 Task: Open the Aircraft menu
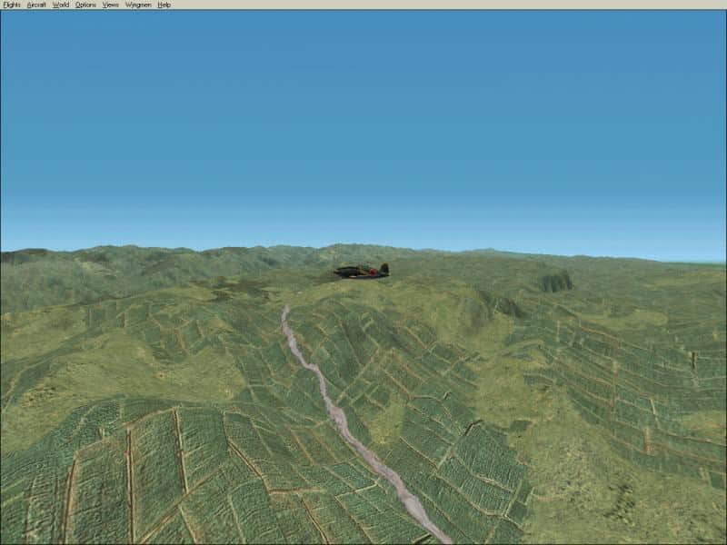pos(36,5)
